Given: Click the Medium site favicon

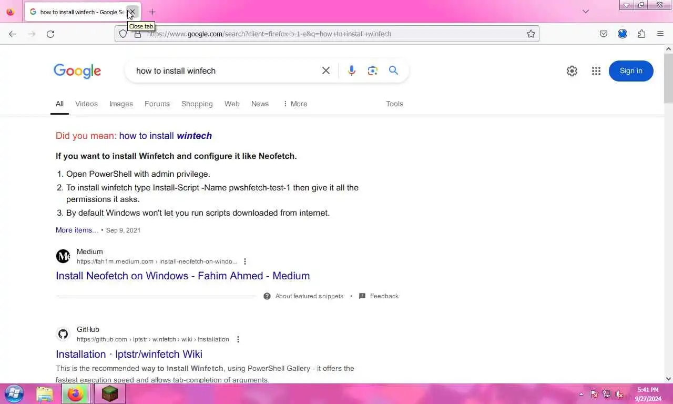Looking at the screenshot, I should [63, 256].
